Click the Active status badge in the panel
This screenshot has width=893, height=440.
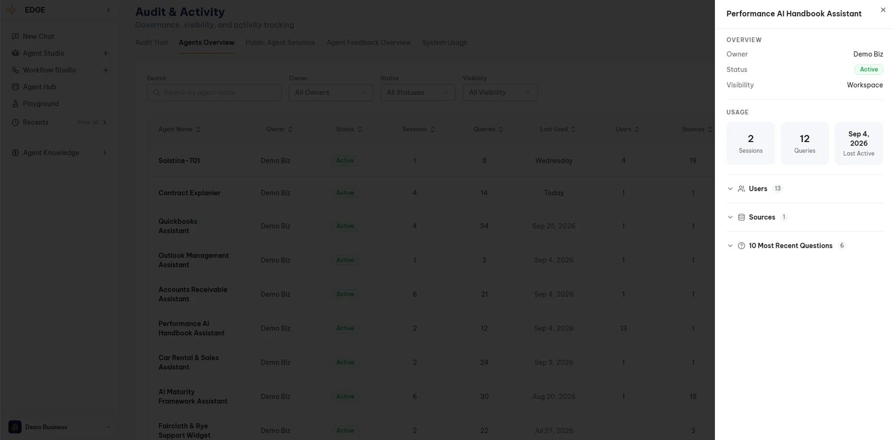tap(868, 70)
